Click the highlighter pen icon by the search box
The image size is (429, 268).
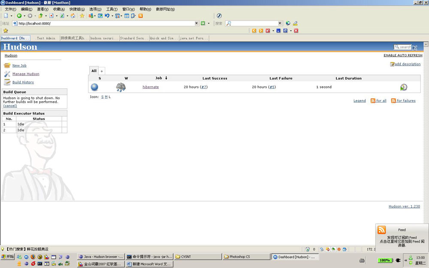tap(295, 23)
